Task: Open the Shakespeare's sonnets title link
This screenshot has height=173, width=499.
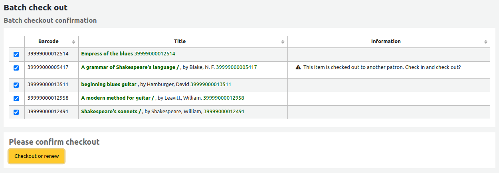Action: [x=111, y=112]
